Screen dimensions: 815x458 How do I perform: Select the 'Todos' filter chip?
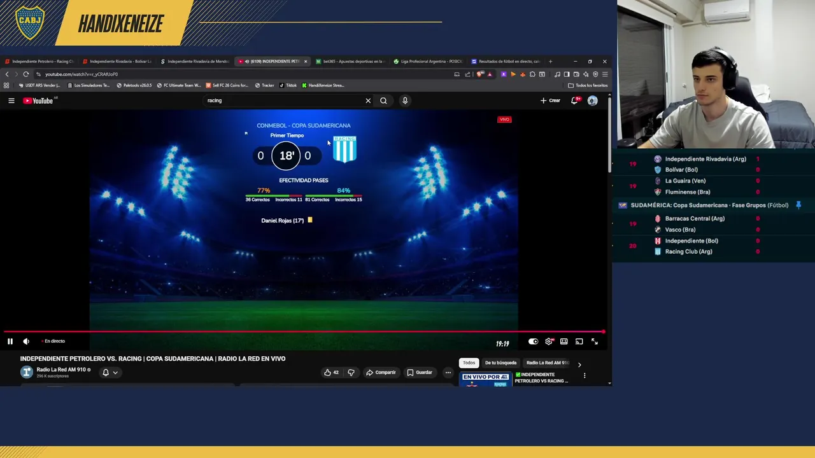tap(469, 363)
